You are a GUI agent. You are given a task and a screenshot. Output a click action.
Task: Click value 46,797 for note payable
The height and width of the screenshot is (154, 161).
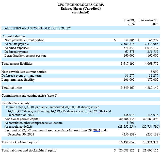154,40
